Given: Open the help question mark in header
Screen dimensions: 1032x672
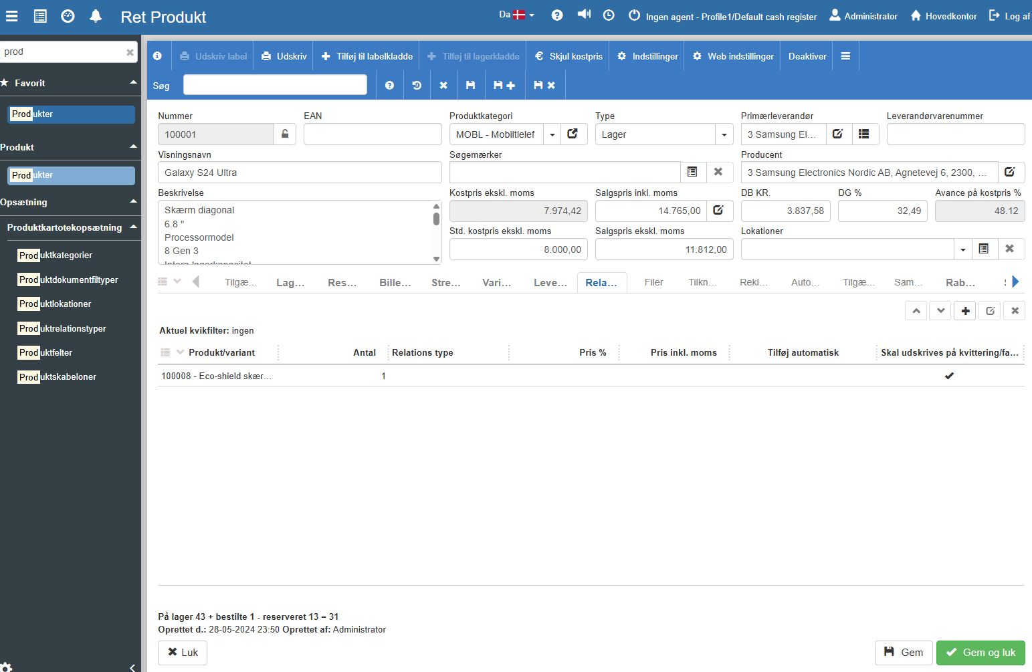Looking at the screenshot, I should (x=557, y=15).
